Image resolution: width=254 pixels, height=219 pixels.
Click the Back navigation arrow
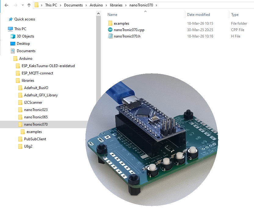[6, 5]
